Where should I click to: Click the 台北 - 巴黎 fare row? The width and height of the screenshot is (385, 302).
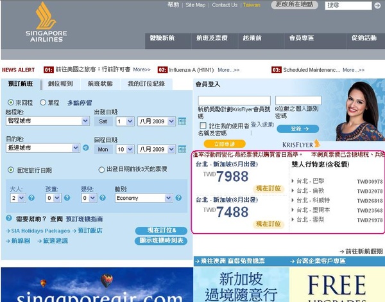[x=337, y=181]
